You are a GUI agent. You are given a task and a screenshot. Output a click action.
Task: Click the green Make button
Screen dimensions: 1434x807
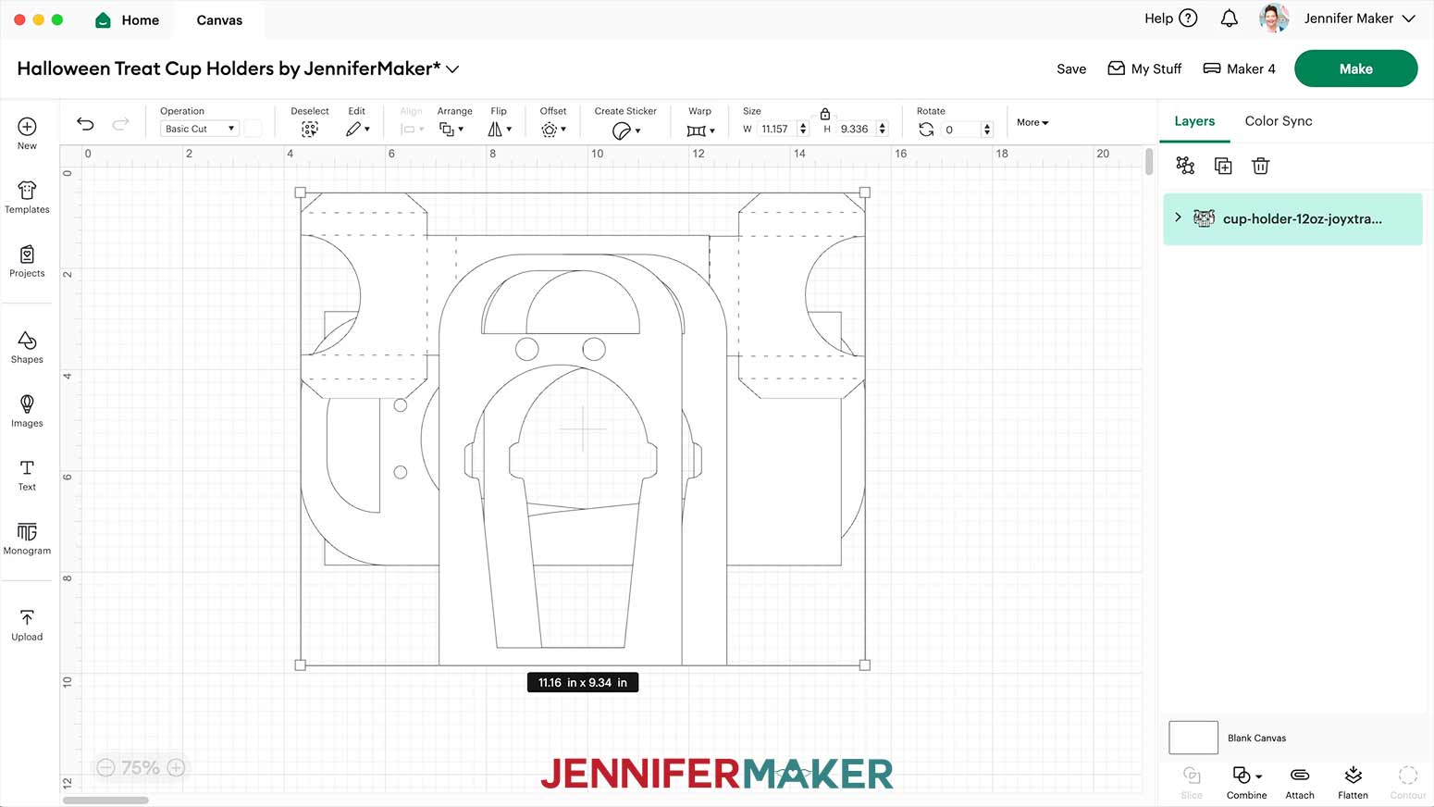click(1355, 68)
